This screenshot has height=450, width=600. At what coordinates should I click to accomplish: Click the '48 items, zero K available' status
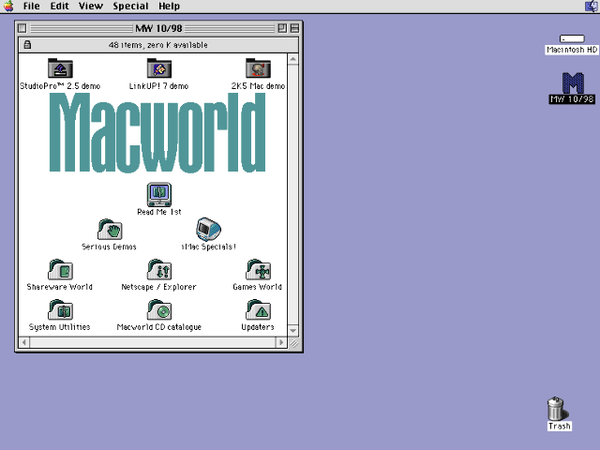158,45
